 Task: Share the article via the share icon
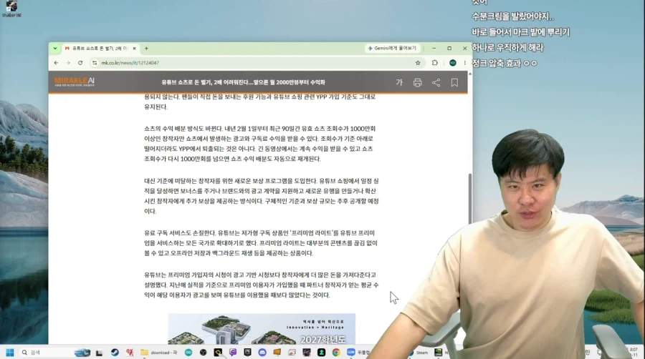pyautogui.click(x=436, y=82)
